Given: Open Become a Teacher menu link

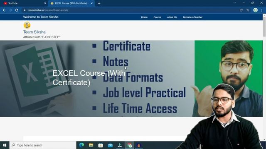Looking at the screenshot, I should (x=192, y=17).
